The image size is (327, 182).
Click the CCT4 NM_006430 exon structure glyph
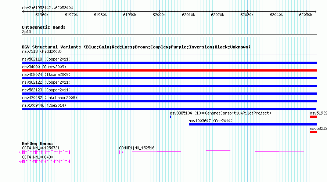click(x=44, y=161)
